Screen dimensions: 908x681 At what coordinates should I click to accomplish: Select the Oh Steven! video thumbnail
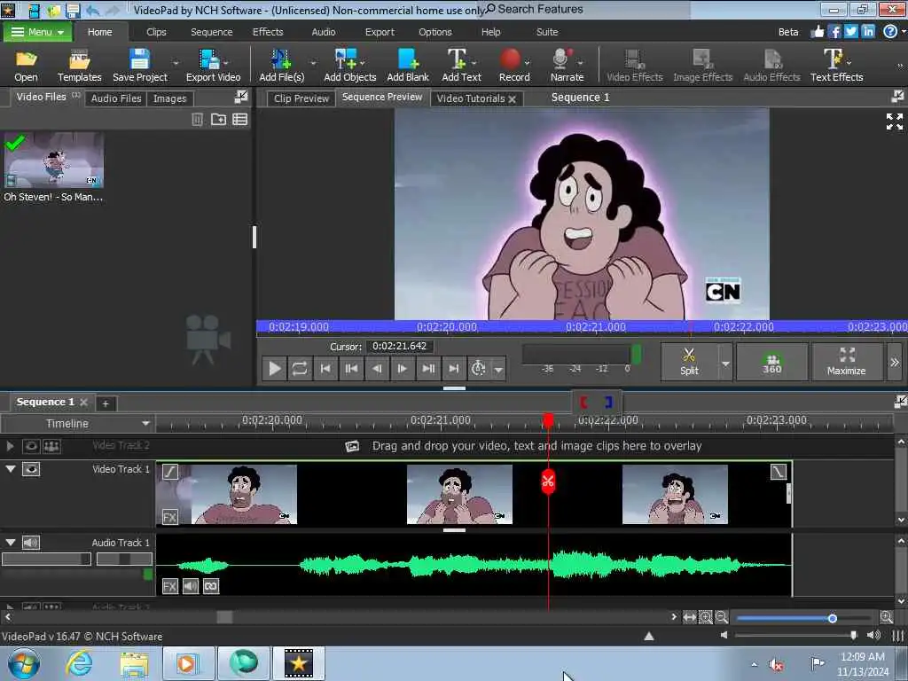click(x=54, y=160)
